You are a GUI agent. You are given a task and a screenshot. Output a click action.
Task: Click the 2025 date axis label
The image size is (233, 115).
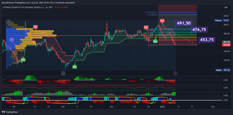click(162, 107)
